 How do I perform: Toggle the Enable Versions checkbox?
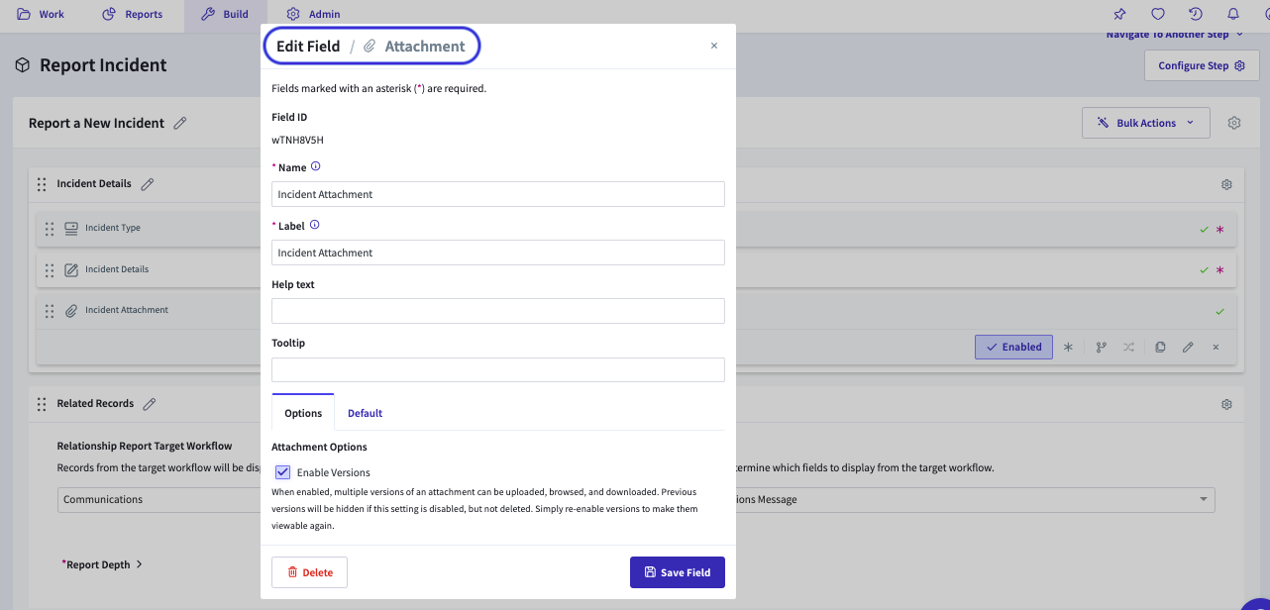[x=282, y=472]
